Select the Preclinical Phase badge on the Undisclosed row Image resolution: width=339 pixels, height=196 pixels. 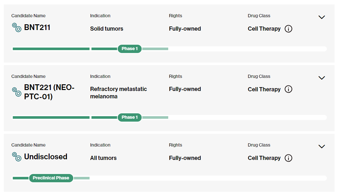click(51, 178)
